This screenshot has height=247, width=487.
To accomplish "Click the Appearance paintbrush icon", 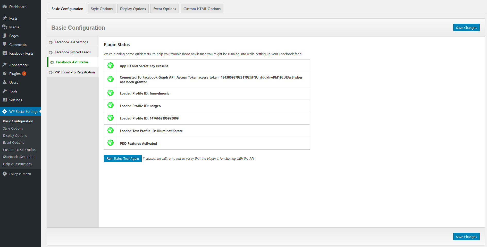I will (x=5, y=65).
